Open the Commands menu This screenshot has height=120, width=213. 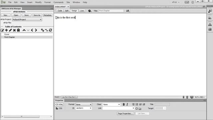click(x=59, y=2)
